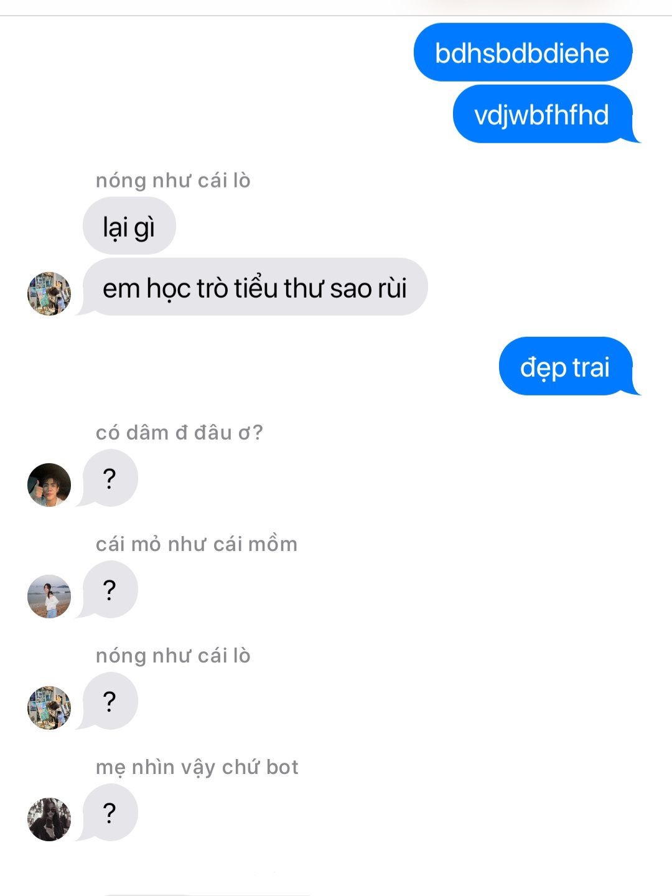Image resolution: width=672 pixels, height=896 pixels.
Task: Select the 'bdhsbdbdiehe' sent message bubble
Action: click(x=523, y=52)
